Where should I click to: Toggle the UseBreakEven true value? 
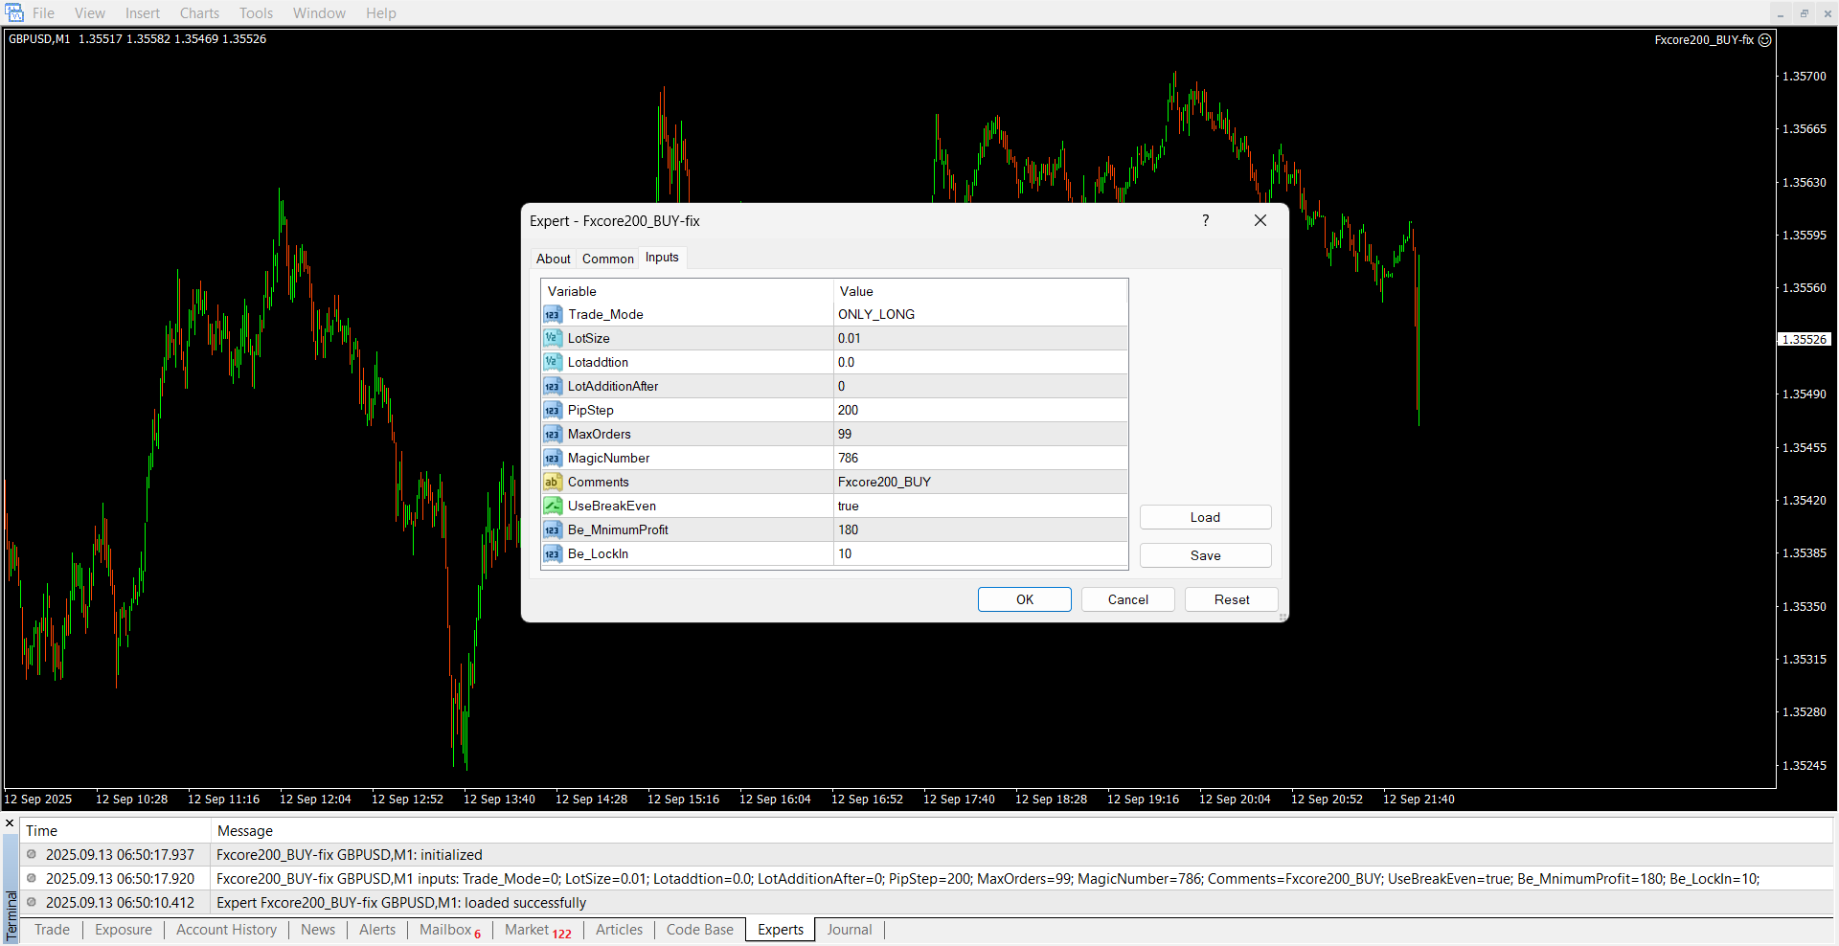coord(979,507)
